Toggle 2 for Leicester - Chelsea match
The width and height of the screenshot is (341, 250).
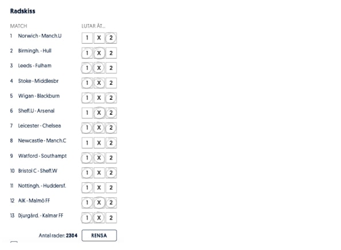[x=111, y=128]
